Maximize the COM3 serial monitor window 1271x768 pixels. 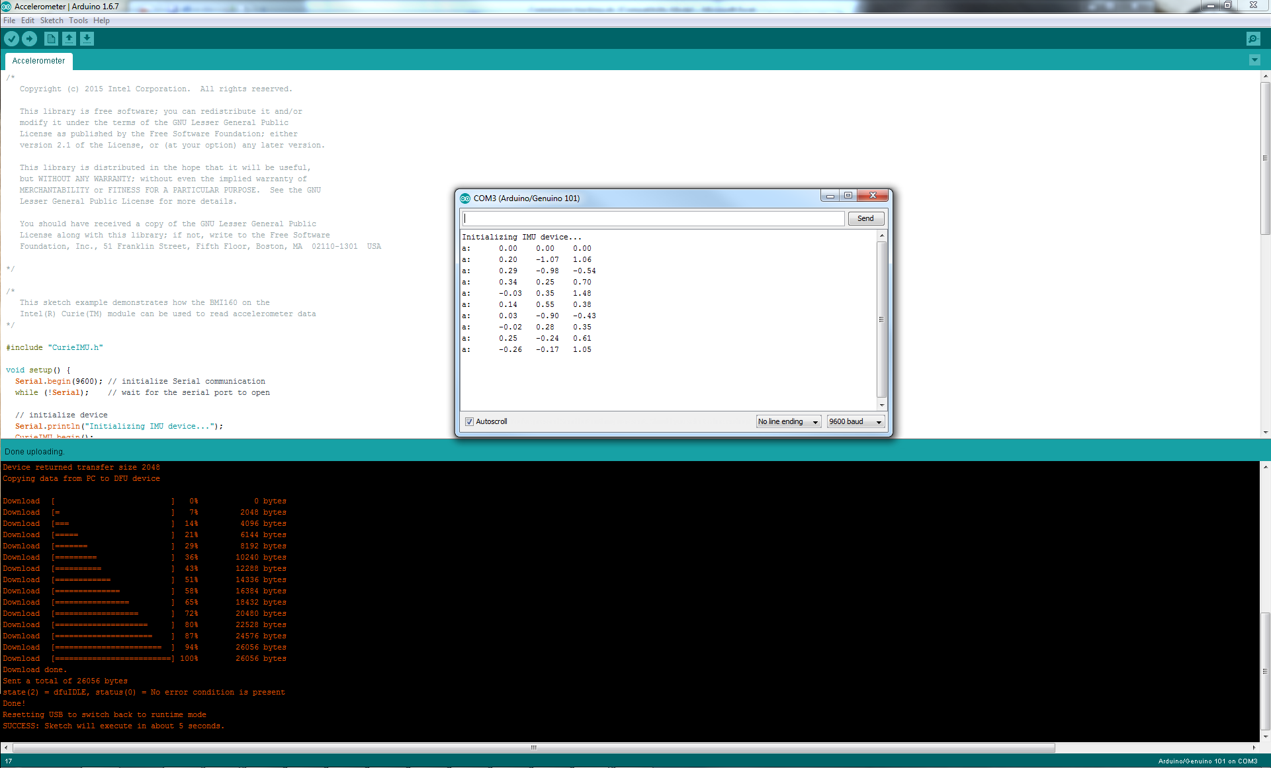tap(848, 196)
